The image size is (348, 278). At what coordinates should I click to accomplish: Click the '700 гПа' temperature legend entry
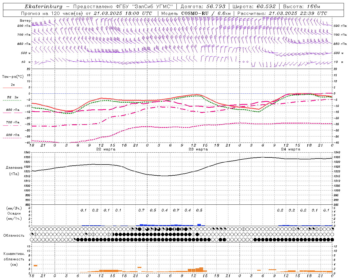pyautogui.click(x=13, y=122)
